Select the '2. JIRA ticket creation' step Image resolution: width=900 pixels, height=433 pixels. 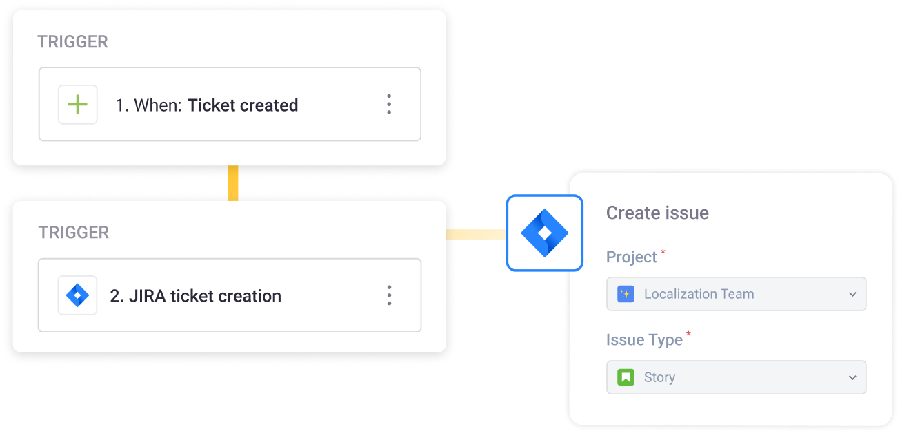[x=230, y=295]
